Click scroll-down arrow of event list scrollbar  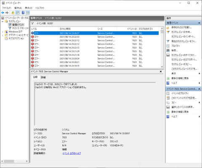162,67
